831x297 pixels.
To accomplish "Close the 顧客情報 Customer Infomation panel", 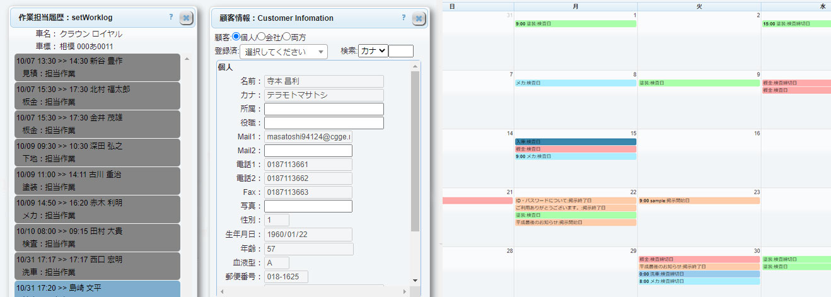I will [x=419, y=18].
